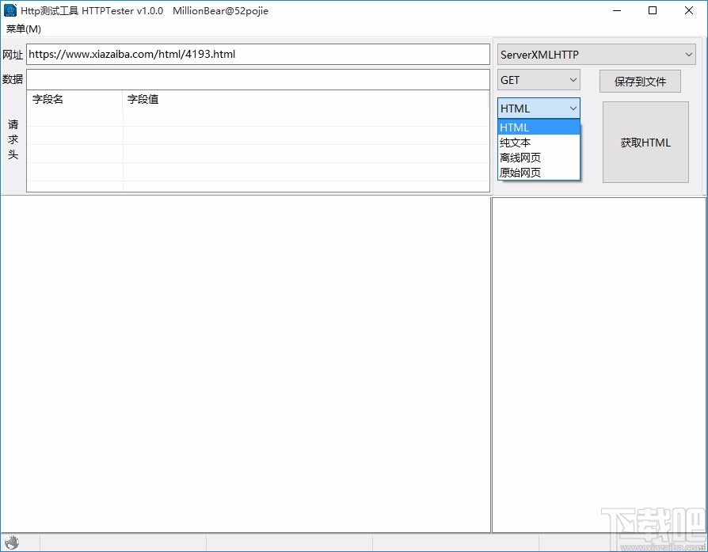Click the empty 数据 data field
Viewport: 708px width, 552px height.
point(257,79)
